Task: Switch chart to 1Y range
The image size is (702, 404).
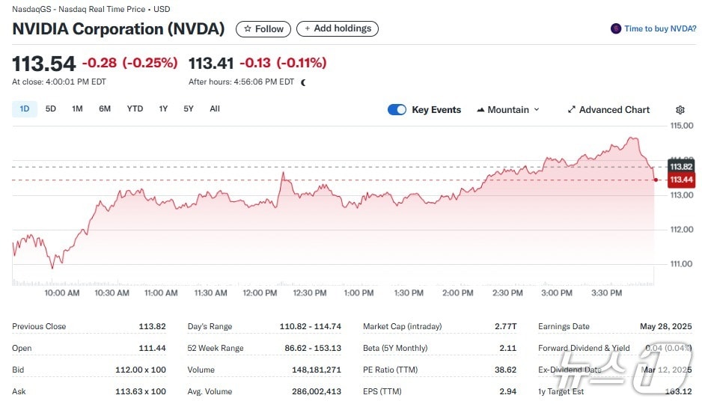Action: 163,109
